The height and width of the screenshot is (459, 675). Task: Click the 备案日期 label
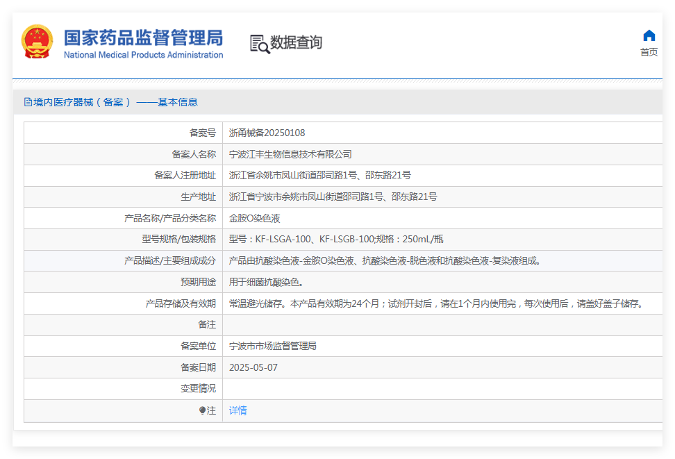pyautogui.click(x=198, y=367)
